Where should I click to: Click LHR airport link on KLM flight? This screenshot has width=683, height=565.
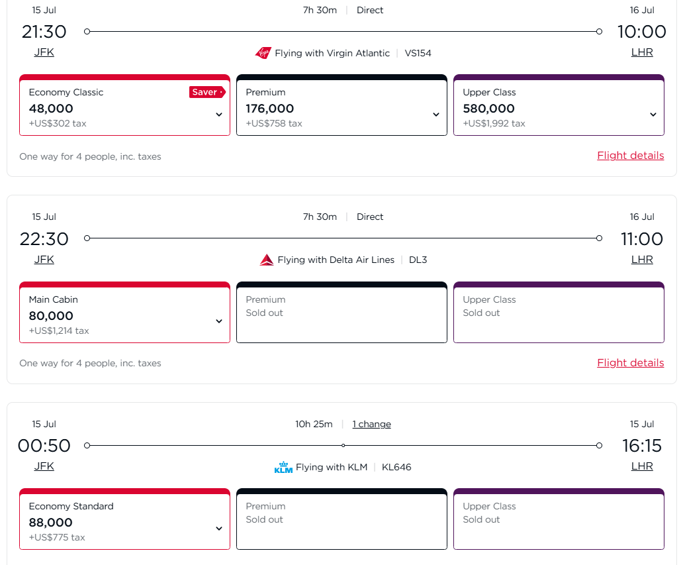[x=642, y=466]
